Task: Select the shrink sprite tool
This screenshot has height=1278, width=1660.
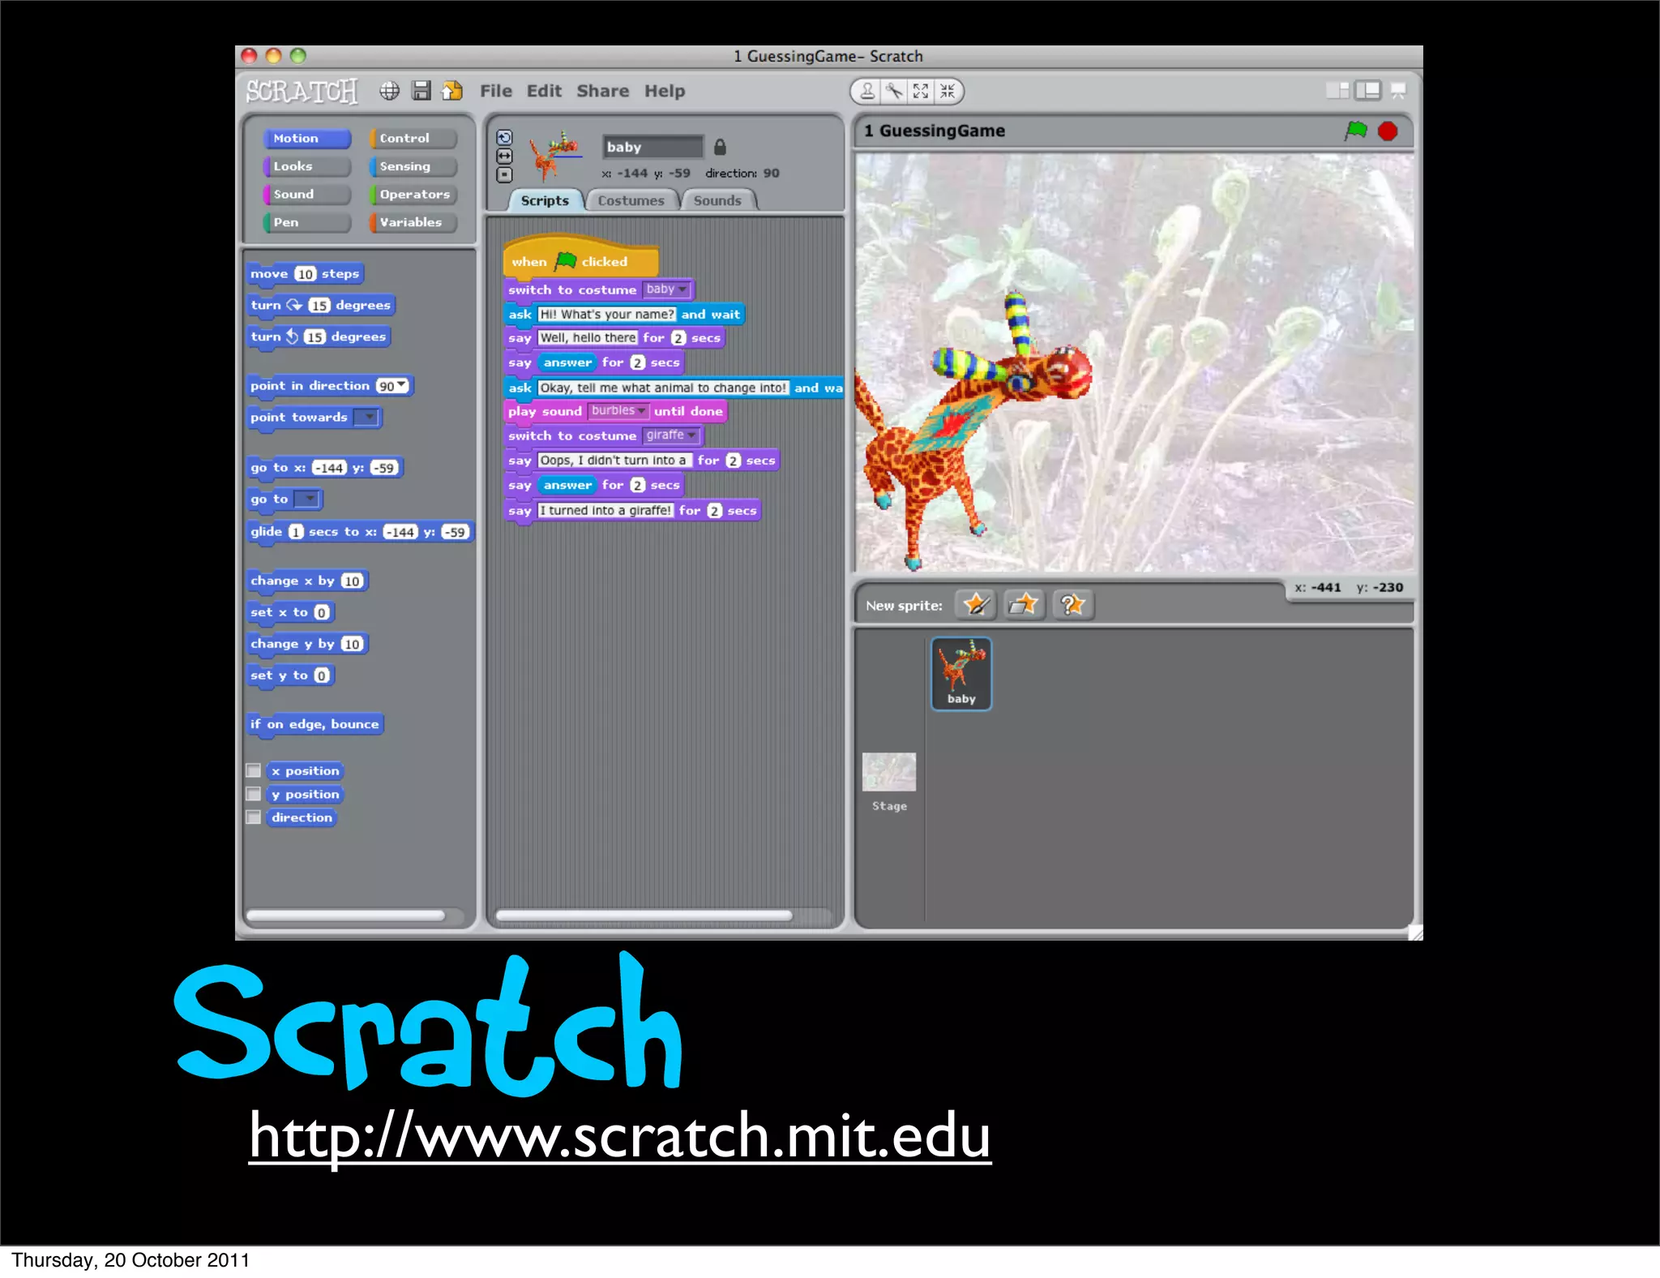Action: [x=948, y=91]
